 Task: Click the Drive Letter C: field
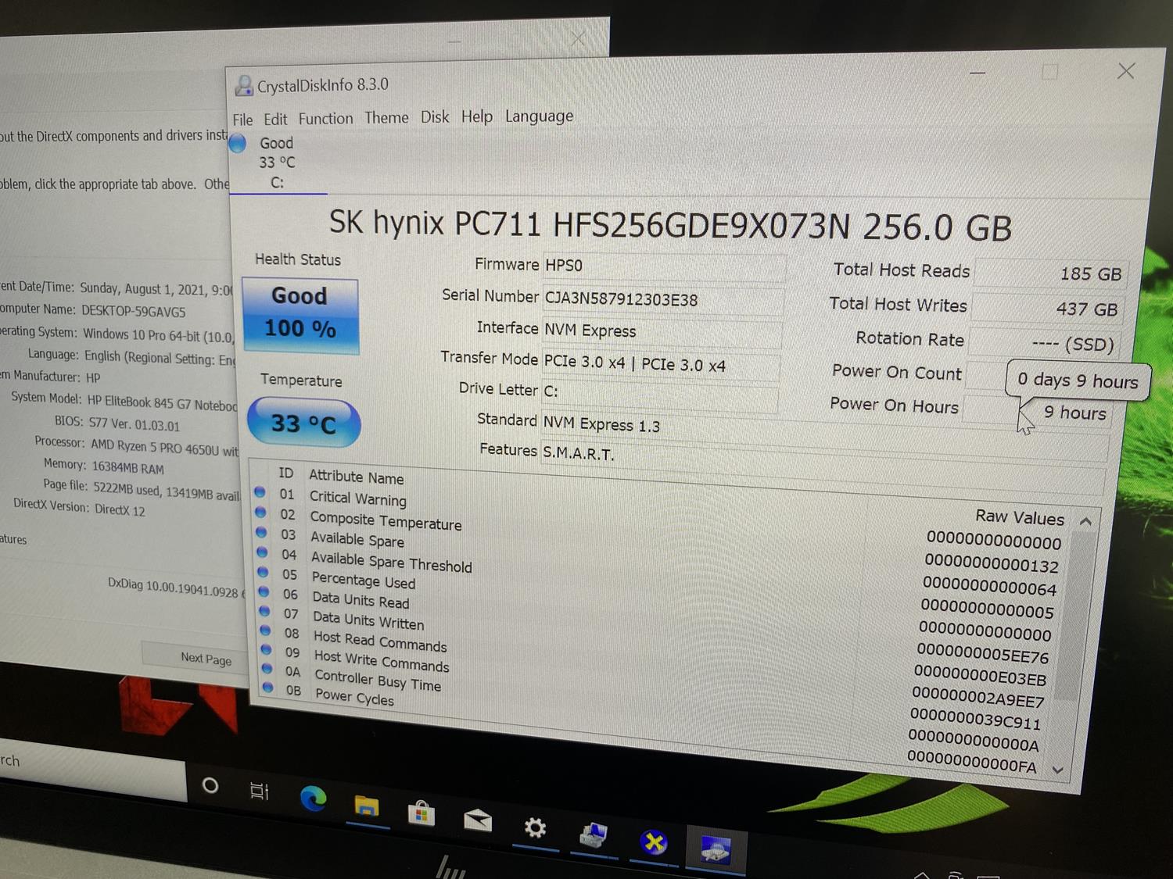click(x=659, y=395)
